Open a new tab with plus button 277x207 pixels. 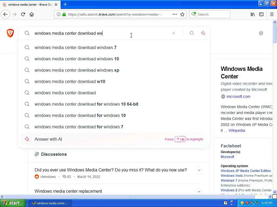(65, 4)
